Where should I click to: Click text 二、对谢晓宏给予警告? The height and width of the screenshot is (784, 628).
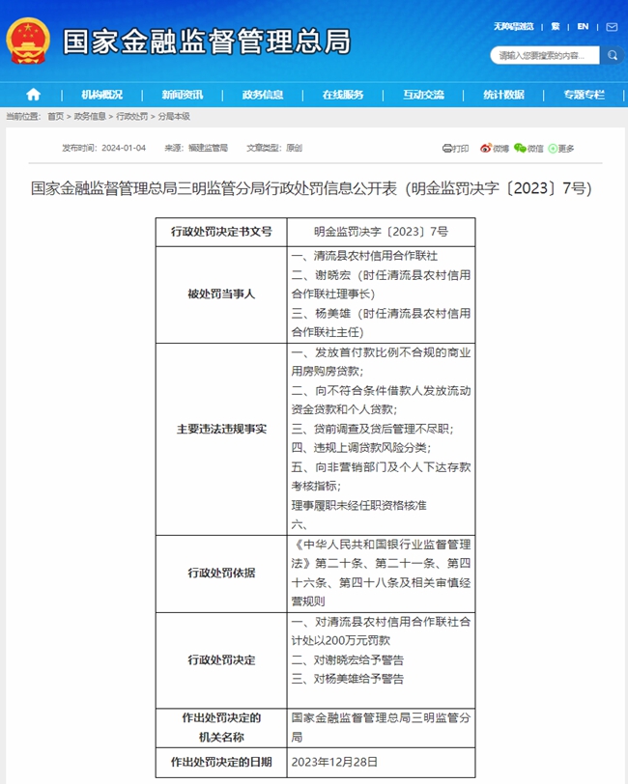click(347, 660)
